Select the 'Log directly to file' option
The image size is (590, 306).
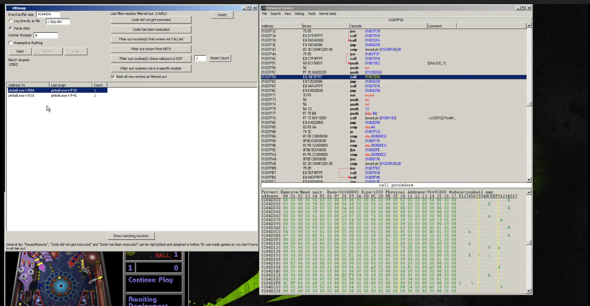pyautogui.click(x=11, y=21)
